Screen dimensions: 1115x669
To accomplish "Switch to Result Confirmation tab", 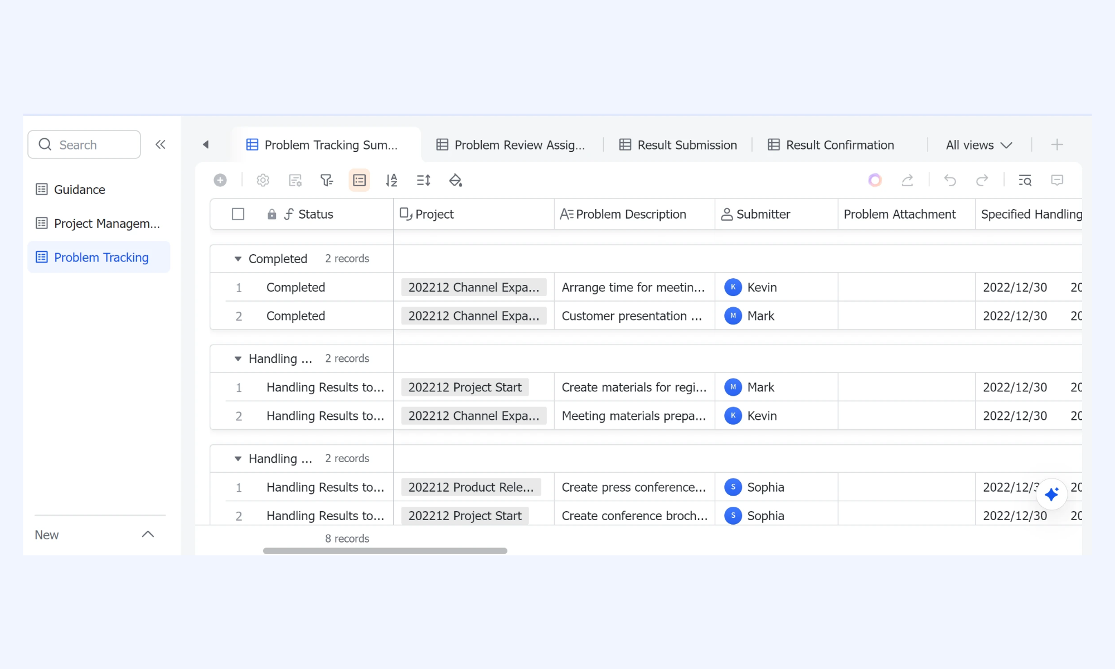I will point(831,145).
